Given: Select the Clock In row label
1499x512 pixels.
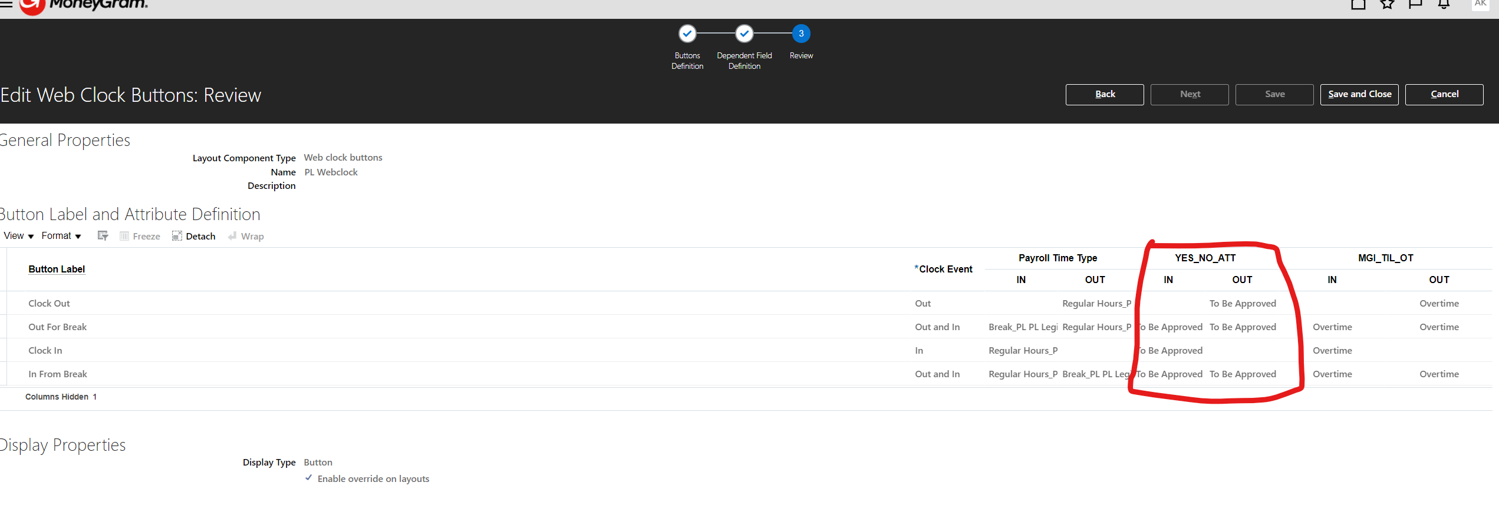Looking at the screenshot, I should coord(45,350).
